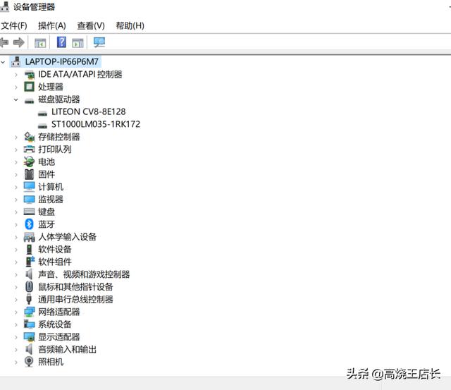Click the mouse icon for 鼠标和其他指针设备
The width and height of the screenshot is (451, 390).
click(x=29, y=286)
